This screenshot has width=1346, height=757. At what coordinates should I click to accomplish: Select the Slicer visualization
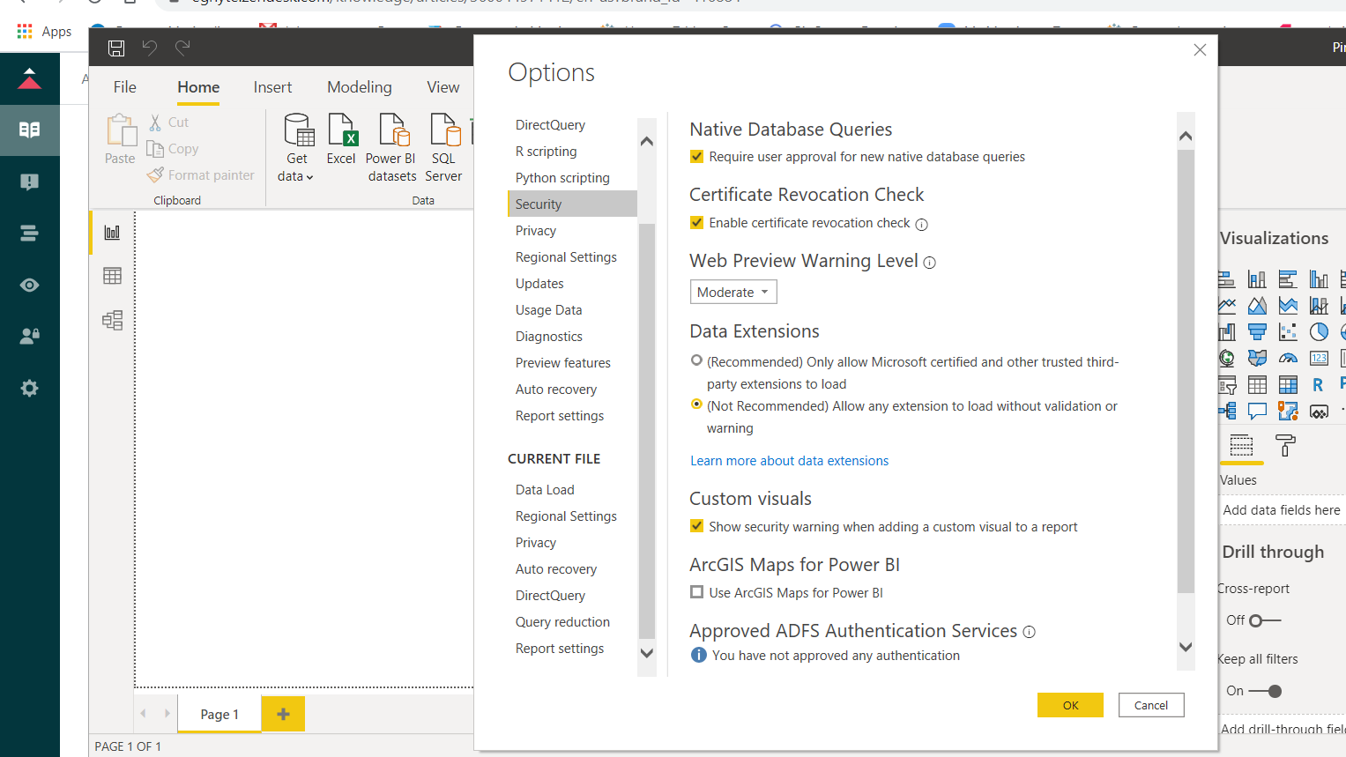coord(1226,384)
